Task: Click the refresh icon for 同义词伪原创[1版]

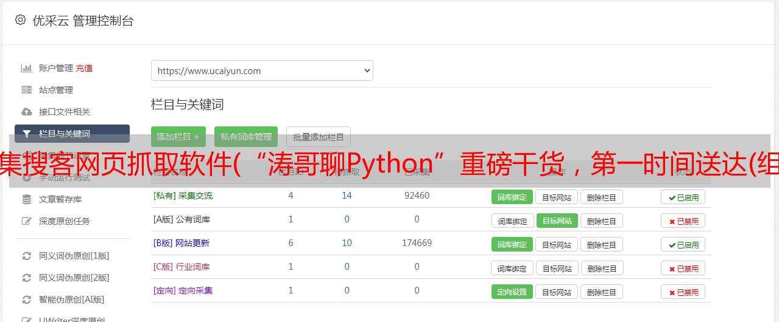Action: tap(26, 256)
